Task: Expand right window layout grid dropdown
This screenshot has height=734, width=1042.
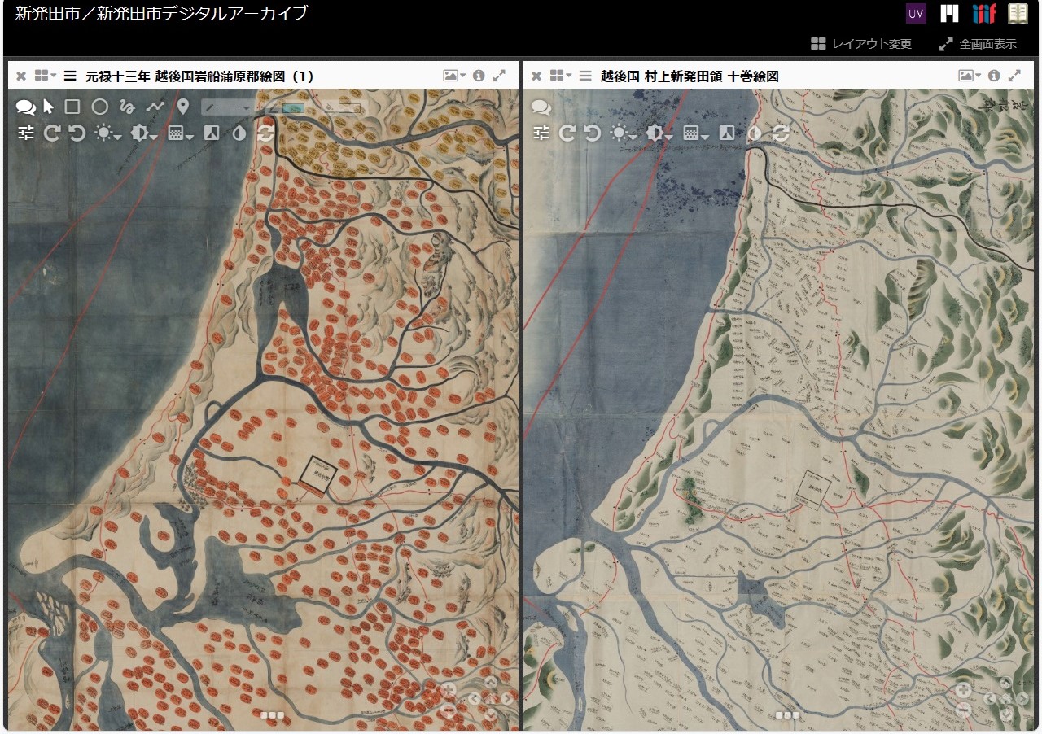Action: tap(560, 76)
